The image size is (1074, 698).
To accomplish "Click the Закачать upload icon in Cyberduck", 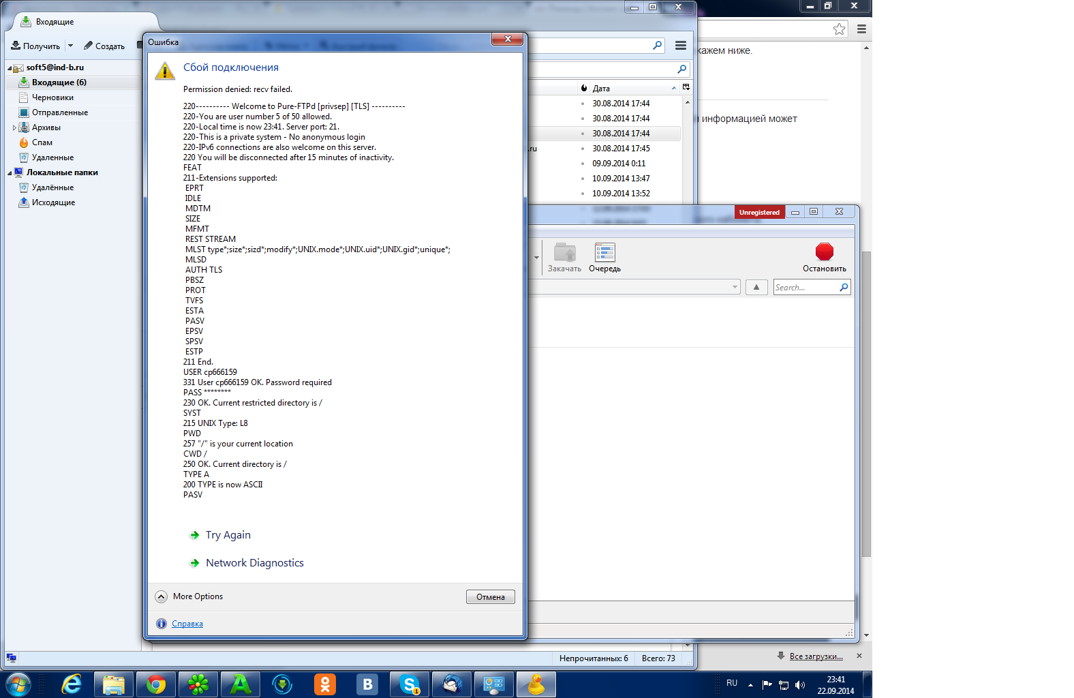I will pyautogui.click(x=564, y=258).
